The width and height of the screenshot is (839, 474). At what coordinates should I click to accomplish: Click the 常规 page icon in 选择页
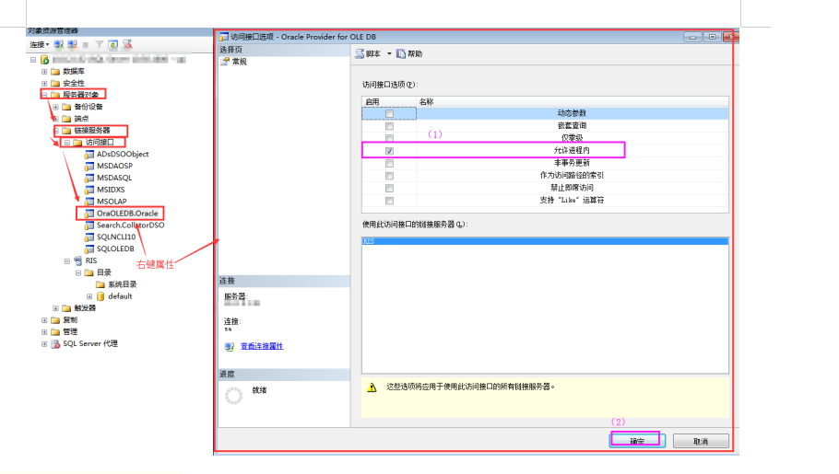point(225,62)
